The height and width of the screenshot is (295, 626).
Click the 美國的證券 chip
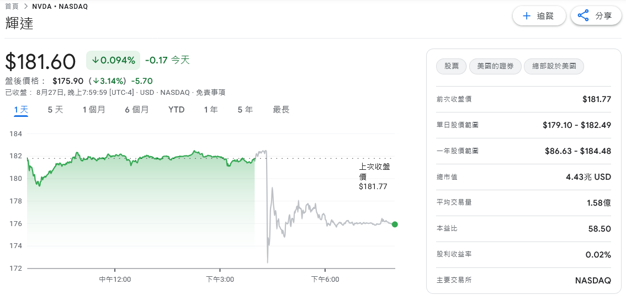(x=495, y=67)
